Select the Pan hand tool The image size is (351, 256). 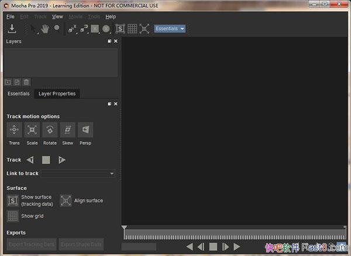[45, 29]
